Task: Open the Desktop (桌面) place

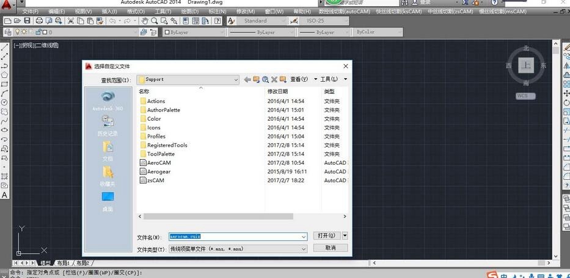Action: pos(108,201)
